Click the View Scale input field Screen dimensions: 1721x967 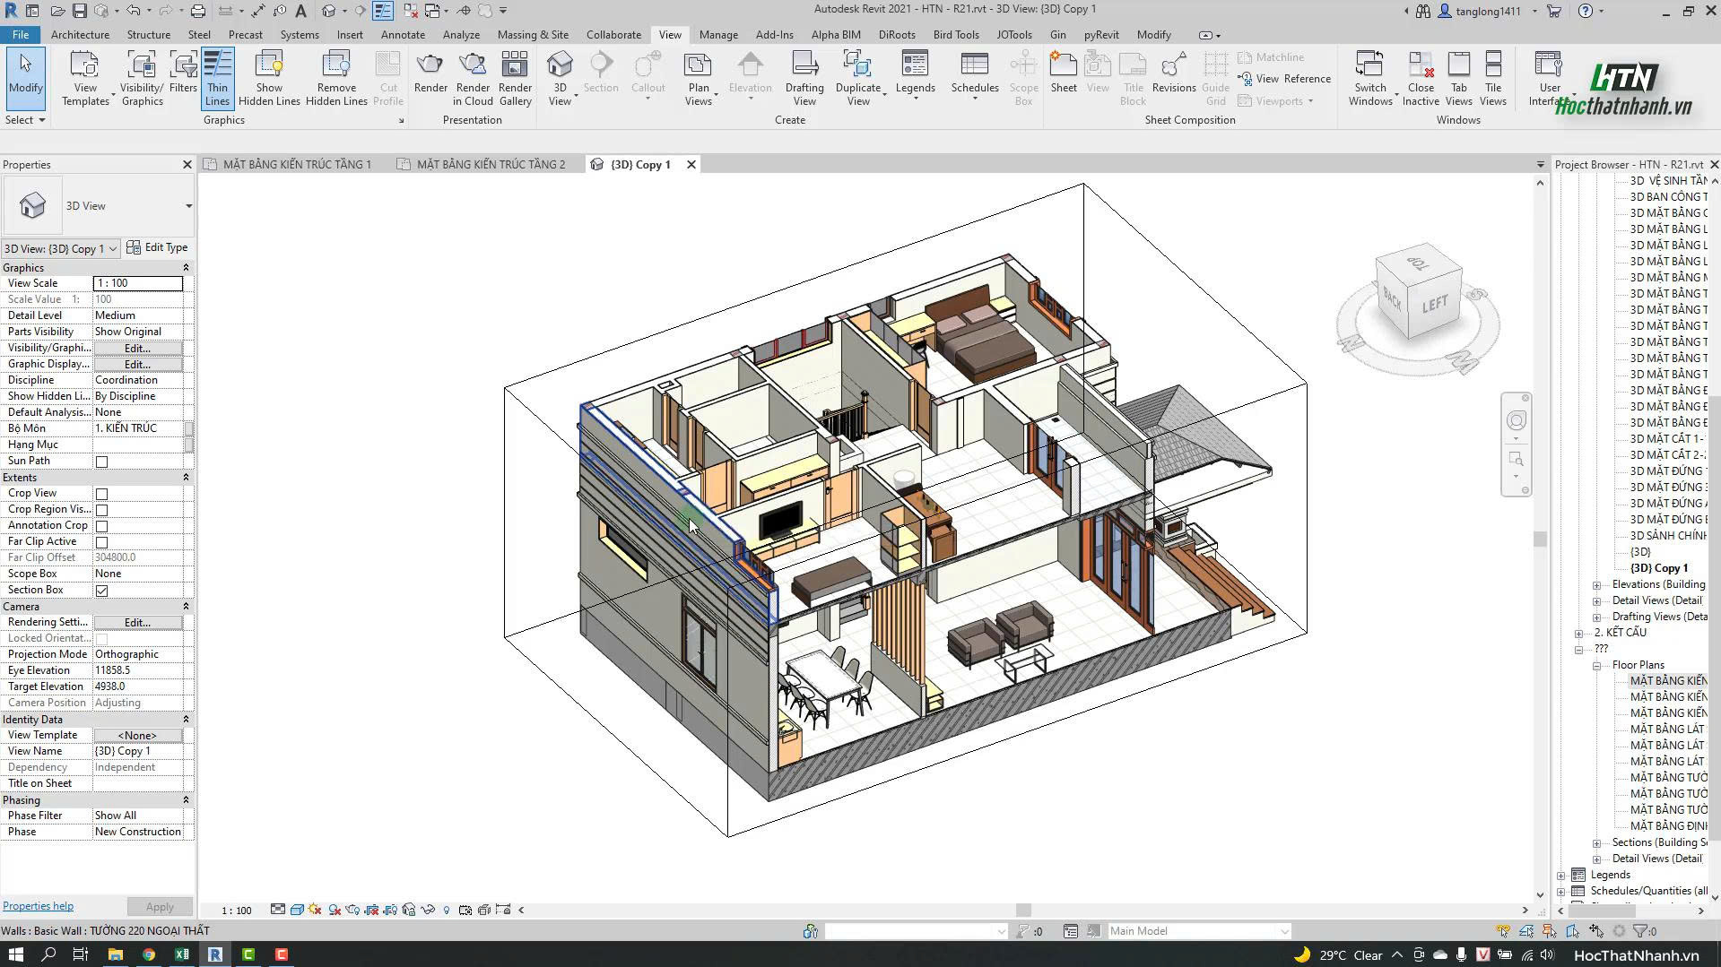[138, 283]
